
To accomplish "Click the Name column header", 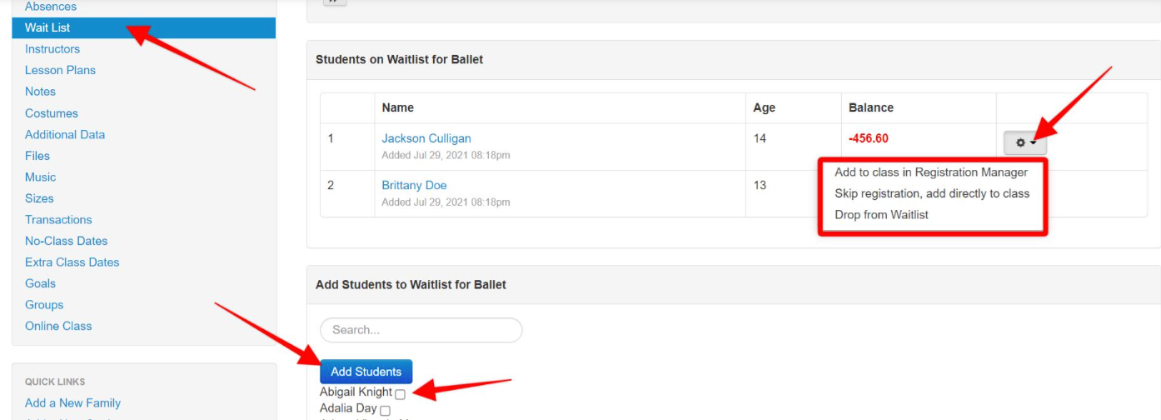I will coord(398,107).
